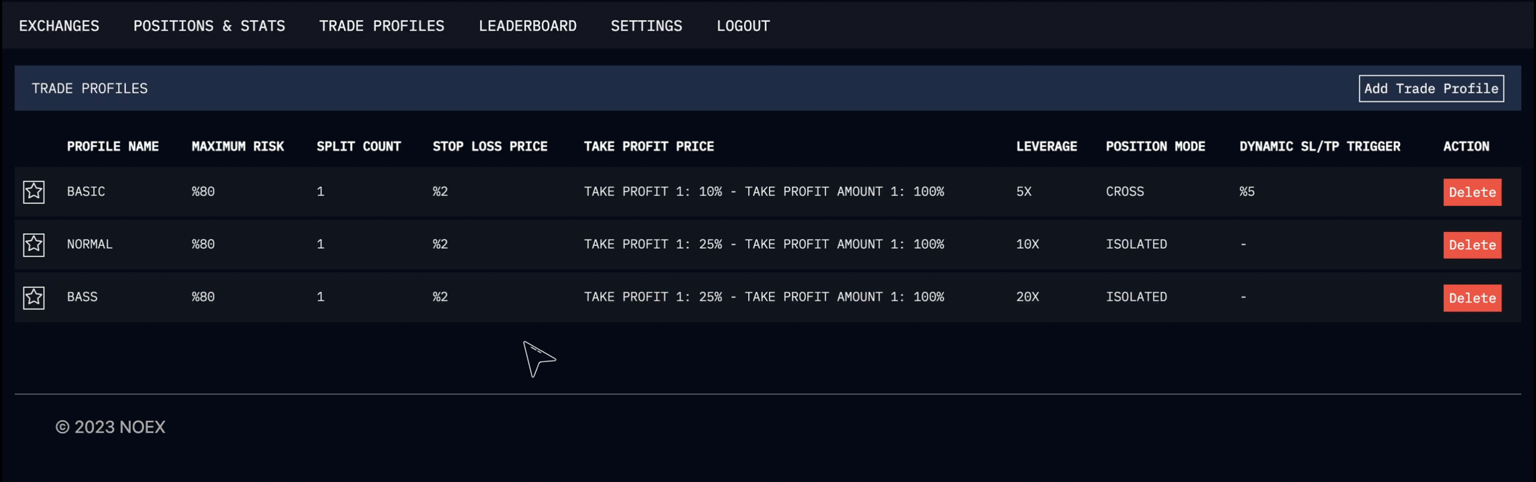Click the Profile Name column header
The width and height of the screenshot is (1536, 482).
(x=113, y=147)
